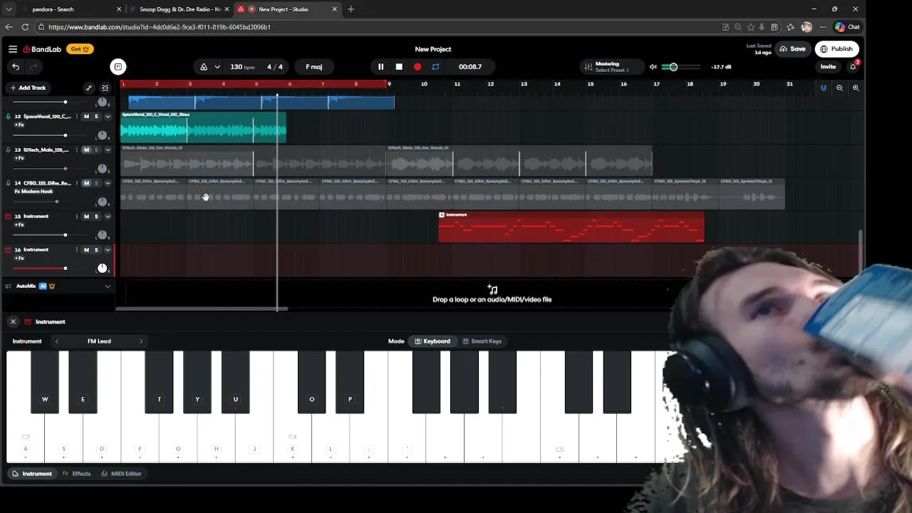Select the red MIDI instrument region
912x513 pixels.
click(571, 227)
